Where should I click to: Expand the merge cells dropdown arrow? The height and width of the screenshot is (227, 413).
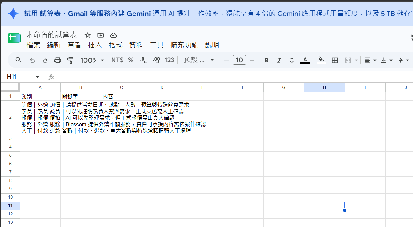tap(356, 60)
